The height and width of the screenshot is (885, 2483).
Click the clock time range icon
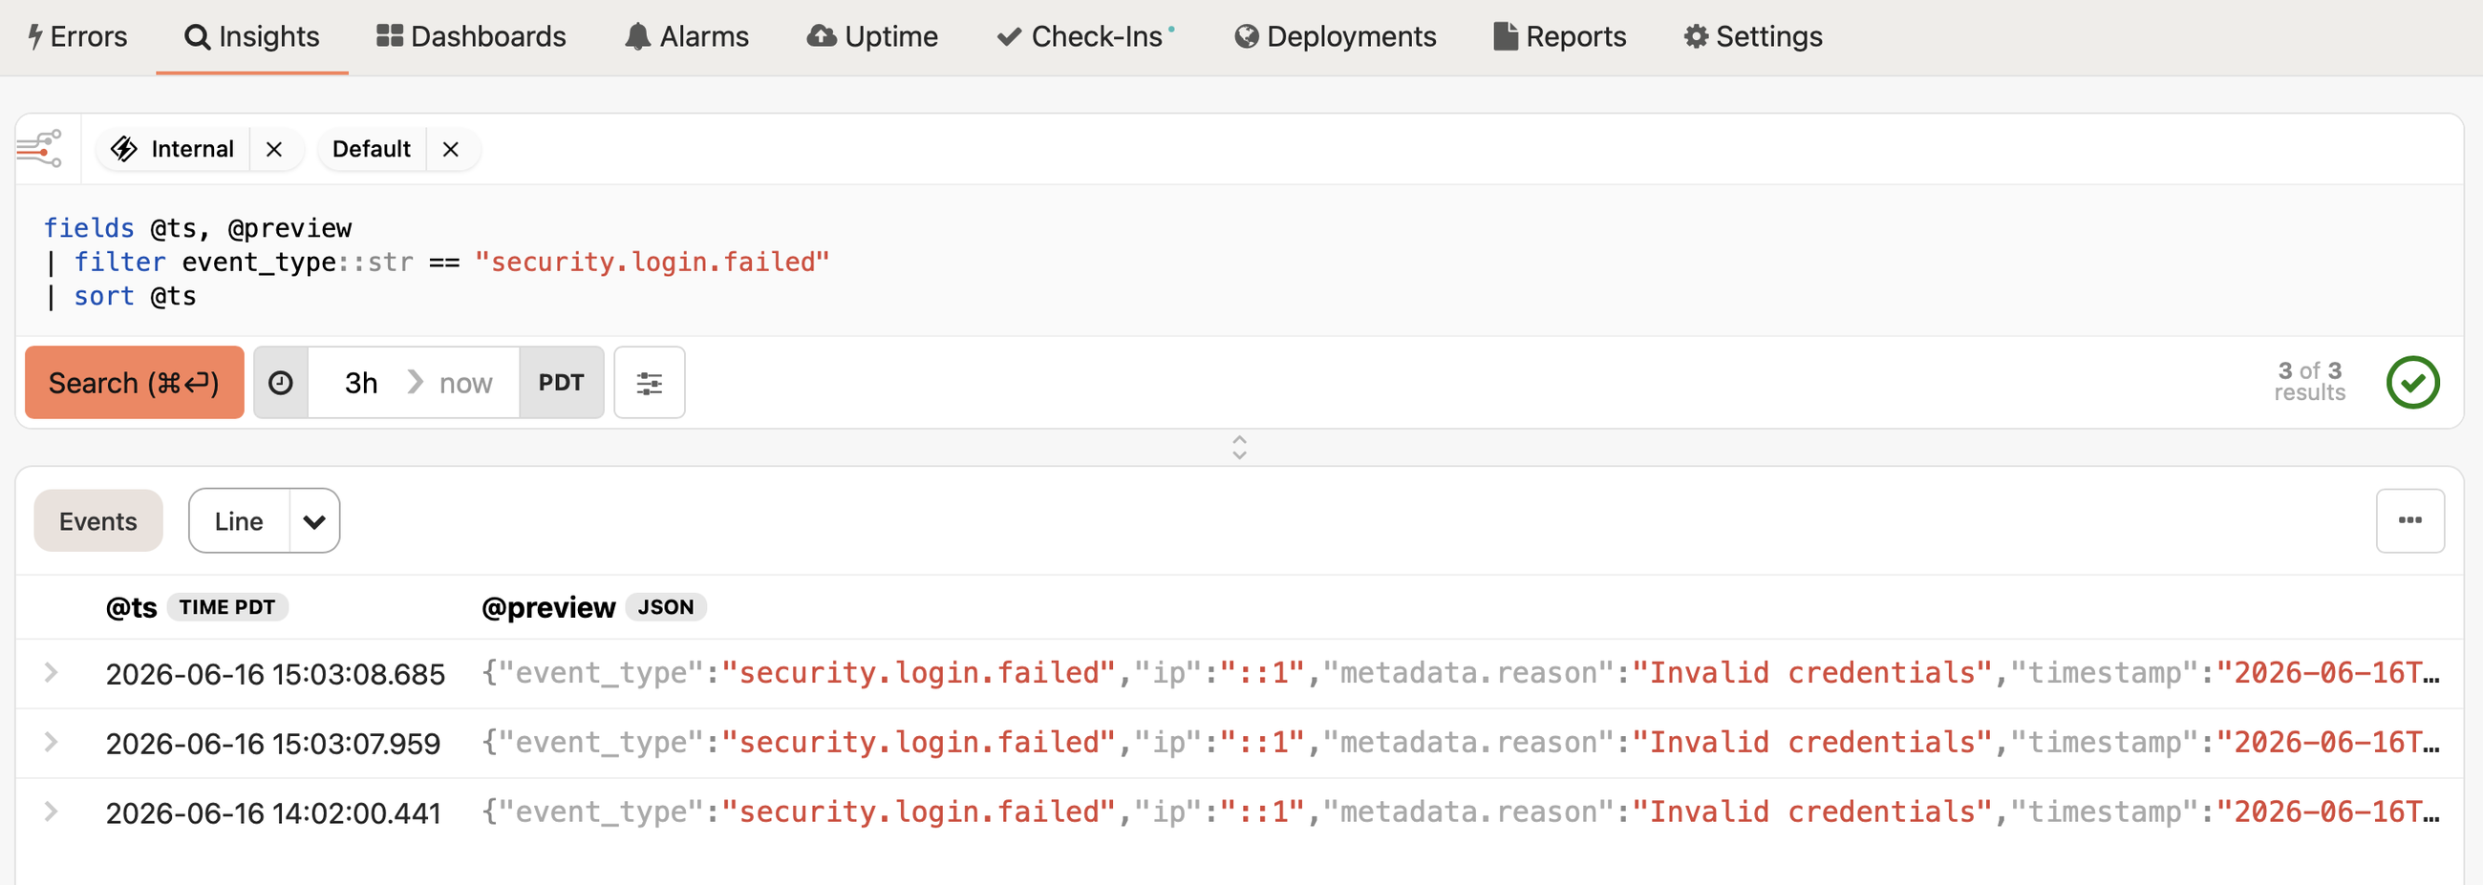click(x=281, y=382)
